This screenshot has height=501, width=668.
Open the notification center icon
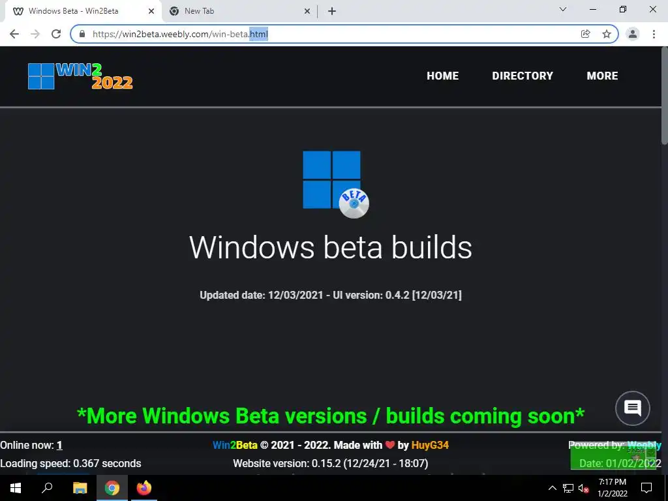646,488
